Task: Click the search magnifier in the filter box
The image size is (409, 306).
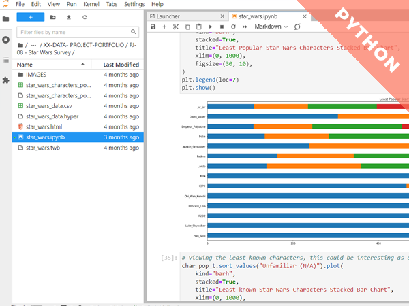Action: (134, 32)
